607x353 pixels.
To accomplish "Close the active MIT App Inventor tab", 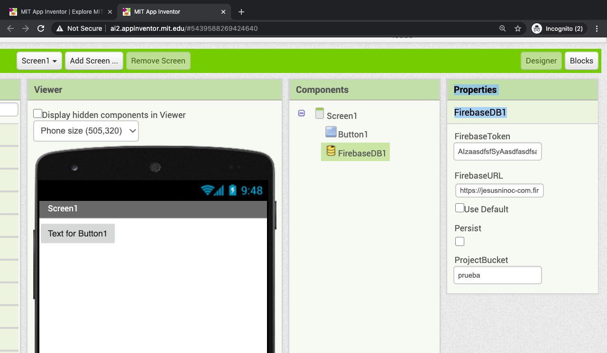I will click(x=223, y=11).
